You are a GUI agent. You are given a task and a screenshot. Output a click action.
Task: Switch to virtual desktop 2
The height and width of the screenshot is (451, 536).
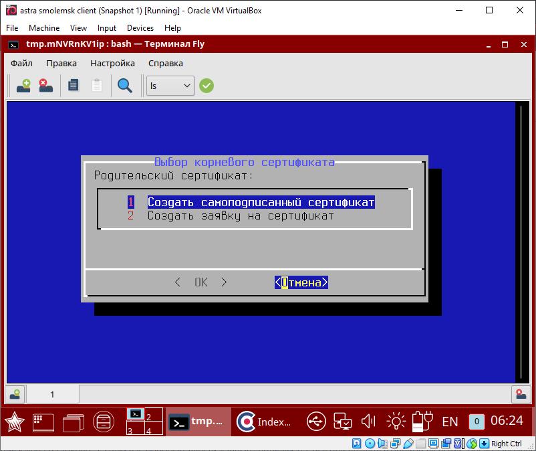click(154, 414)
